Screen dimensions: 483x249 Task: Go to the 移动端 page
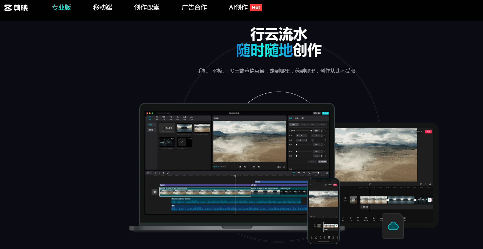click(x=102, y=7)
